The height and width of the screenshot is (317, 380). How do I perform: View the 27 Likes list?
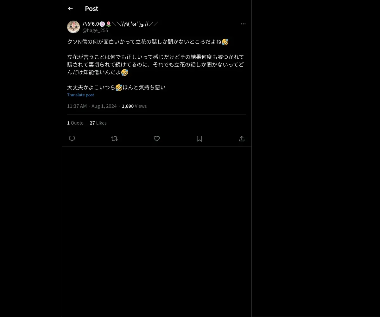click(98, 123)
